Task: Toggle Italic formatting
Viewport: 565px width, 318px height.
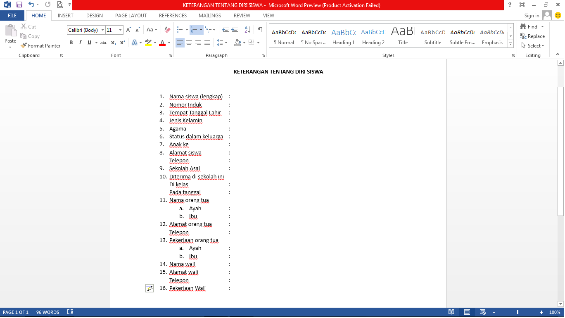Action: (x=80, y=43)
